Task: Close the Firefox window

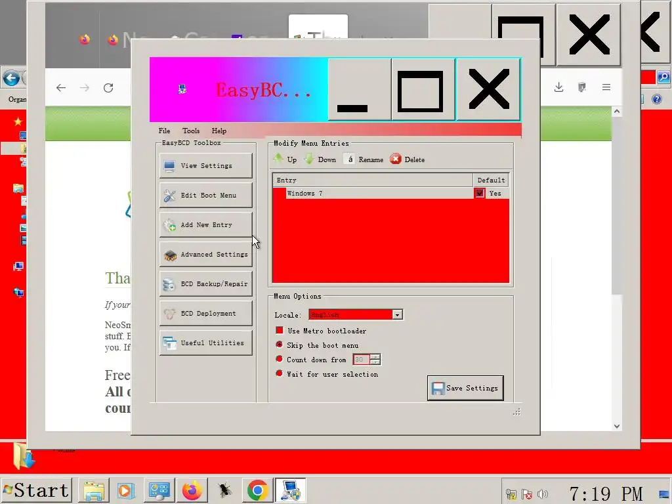Action: click(588, 35)
